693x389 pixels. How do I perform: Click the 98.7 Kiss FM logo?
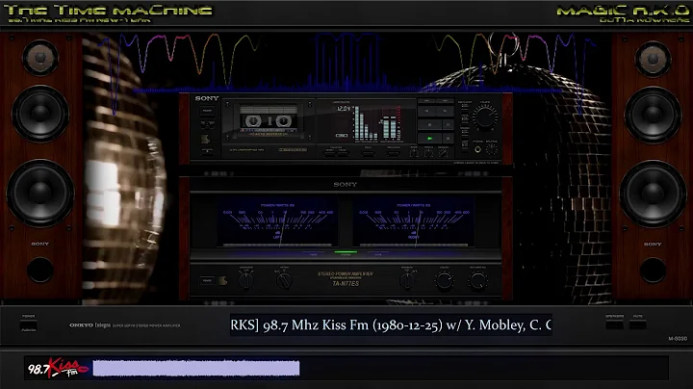pyautogui.click(x=58, y=368)
